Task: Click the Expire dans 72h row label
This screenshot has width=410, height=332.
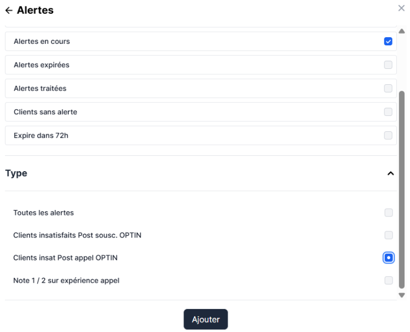Action: [41, 136]
